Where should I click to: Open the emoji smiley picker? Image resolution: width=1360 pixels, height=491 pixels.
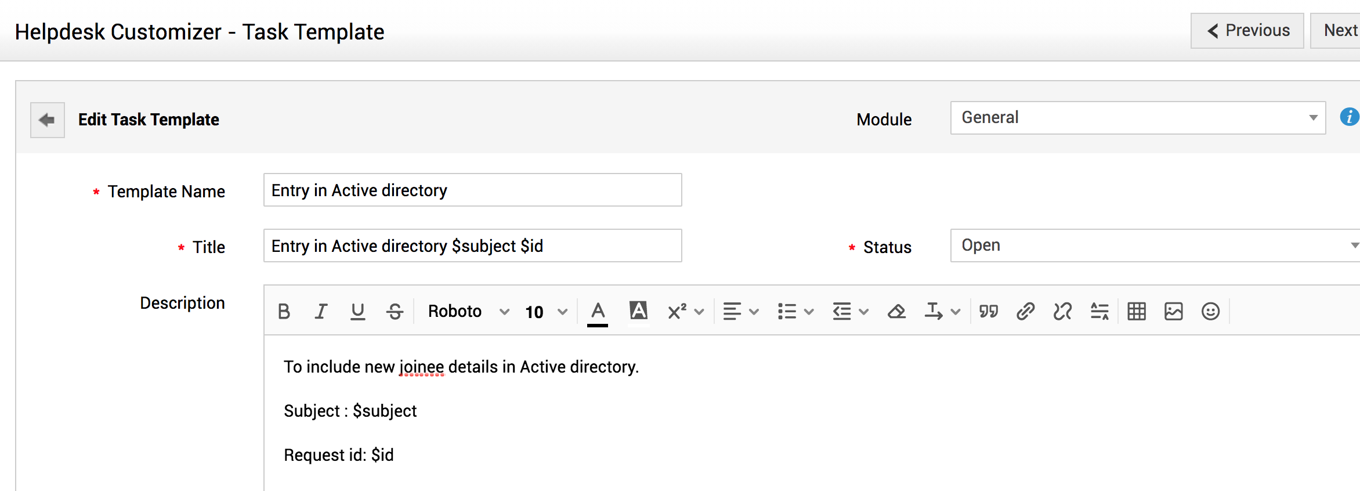(x=1210, y=312)
